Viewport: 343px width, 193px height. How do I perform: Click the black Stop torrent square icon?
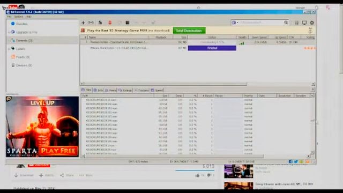coord(128,23)
